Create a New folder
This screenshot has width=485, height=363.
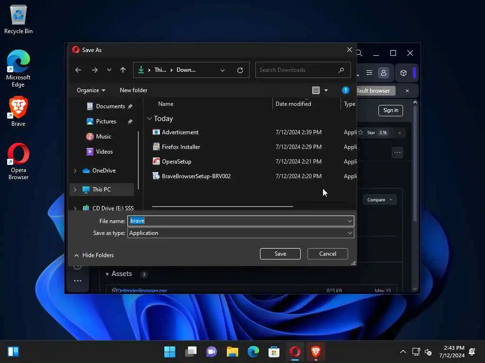click(133, 90)
